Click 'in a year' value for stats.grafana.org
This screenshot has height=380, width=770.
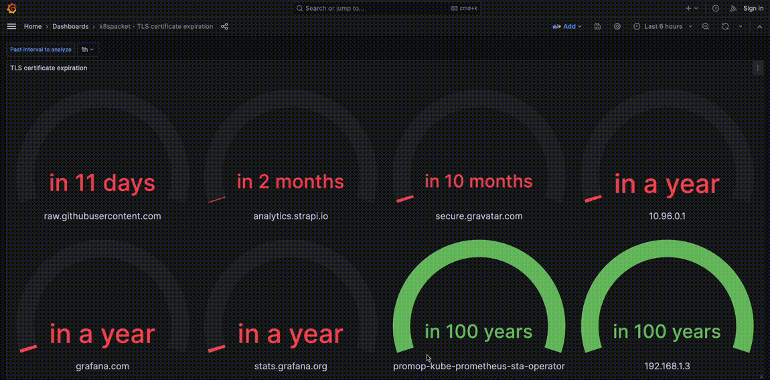pyautogui.click(x=291, y=335)
